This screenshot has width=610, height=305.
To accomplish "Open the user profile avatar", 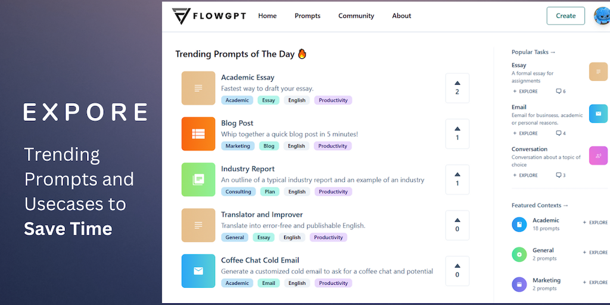I will click(x=602, y=16).
